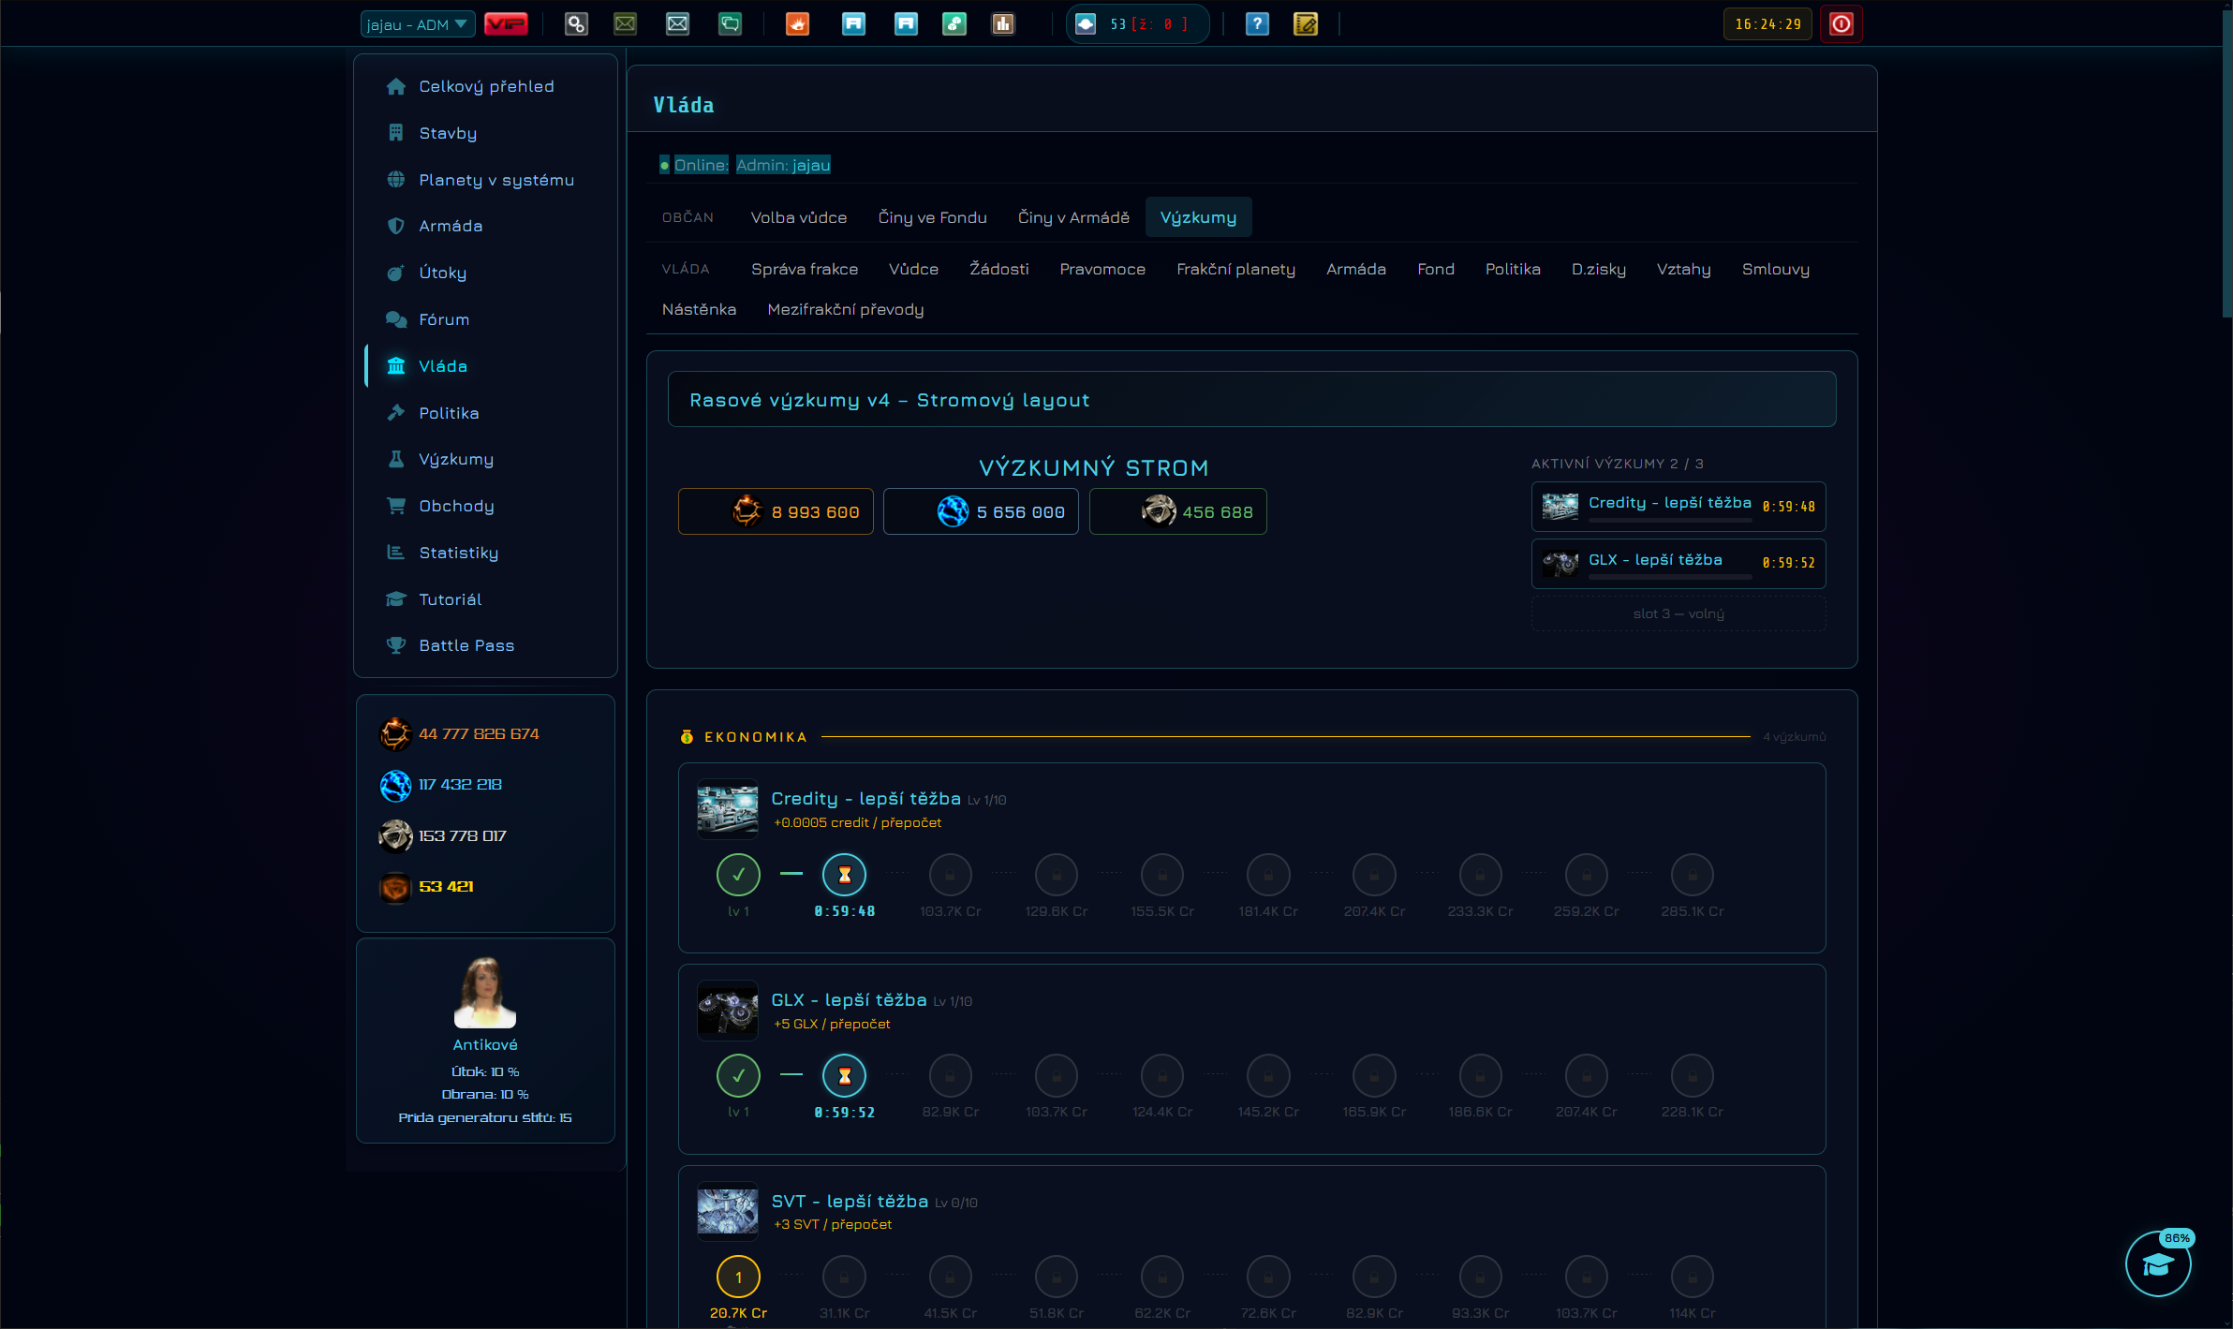2233x1329 pixels.
Task: Click the 5 656 000 GLX resource box
Action: (981, 511)
